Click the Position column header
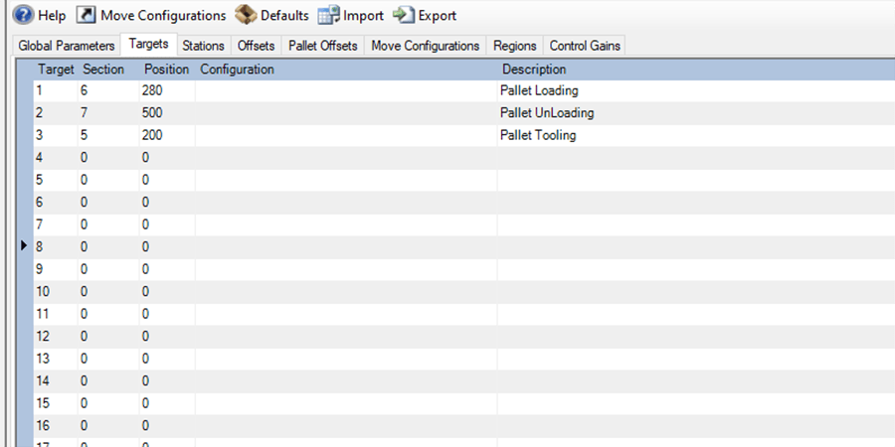The width and height of the screenshot is (895, 447). pyautogui.click(x=166, y=70)
